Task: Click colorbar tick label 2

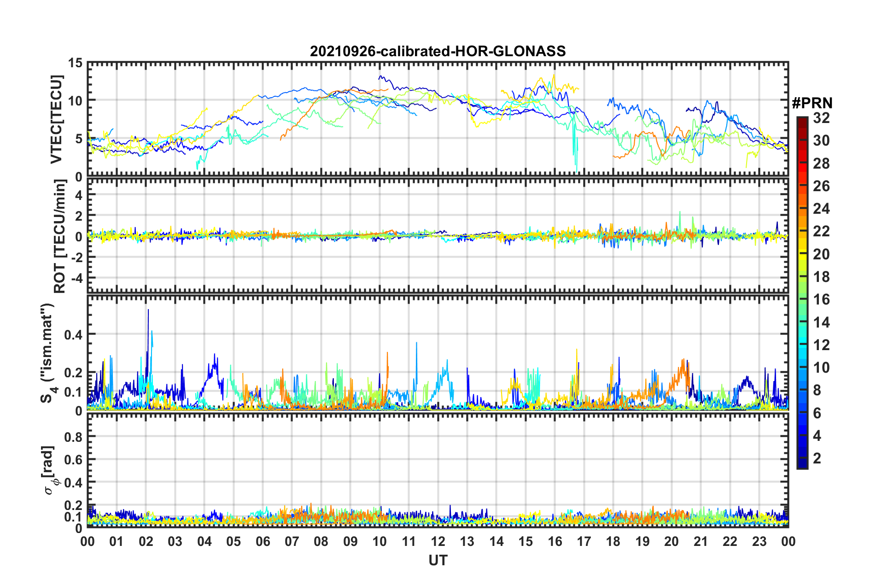Action: click(817, 458)
